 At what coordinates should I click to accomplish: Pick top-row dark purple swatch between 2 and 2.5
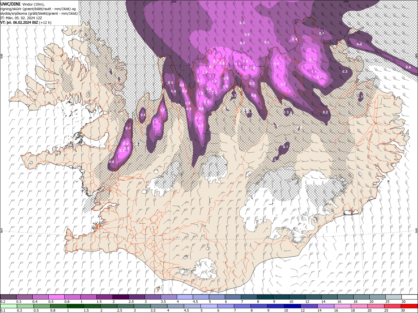click(x=120, y=297)
